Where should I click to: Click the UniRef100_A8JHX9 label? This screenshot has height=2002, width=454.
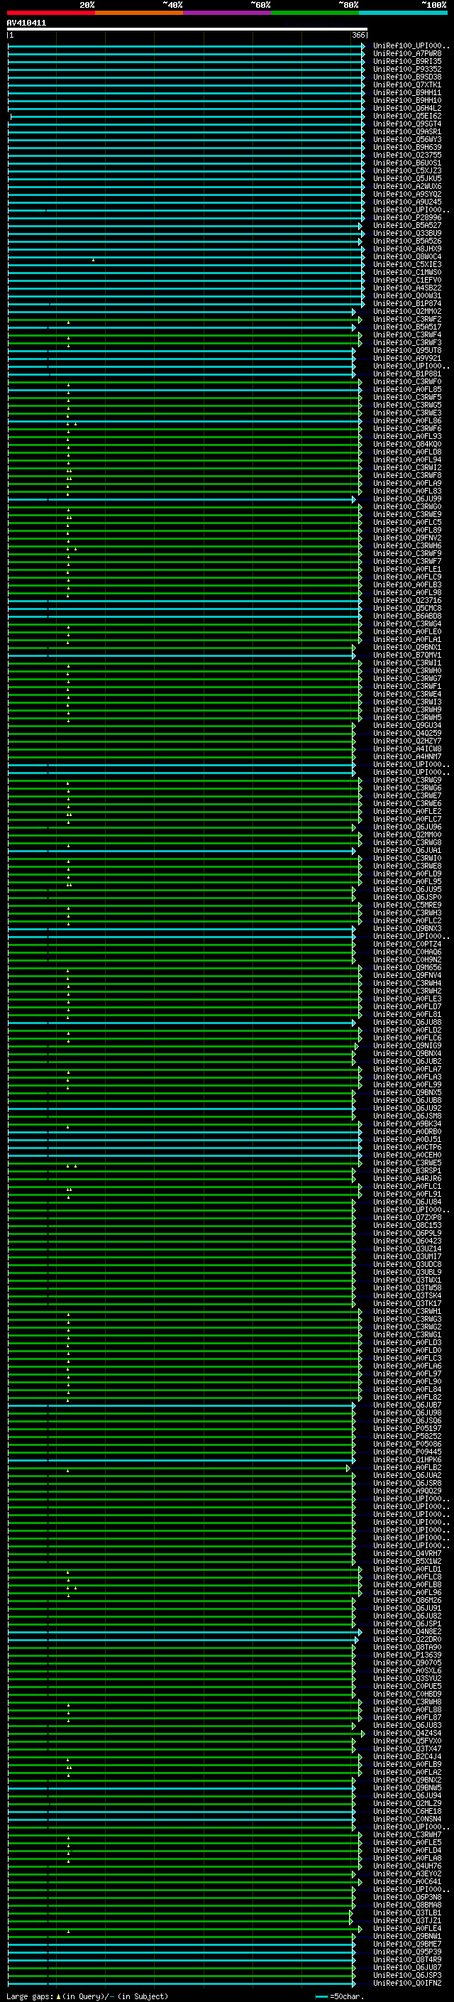[407, 249]
